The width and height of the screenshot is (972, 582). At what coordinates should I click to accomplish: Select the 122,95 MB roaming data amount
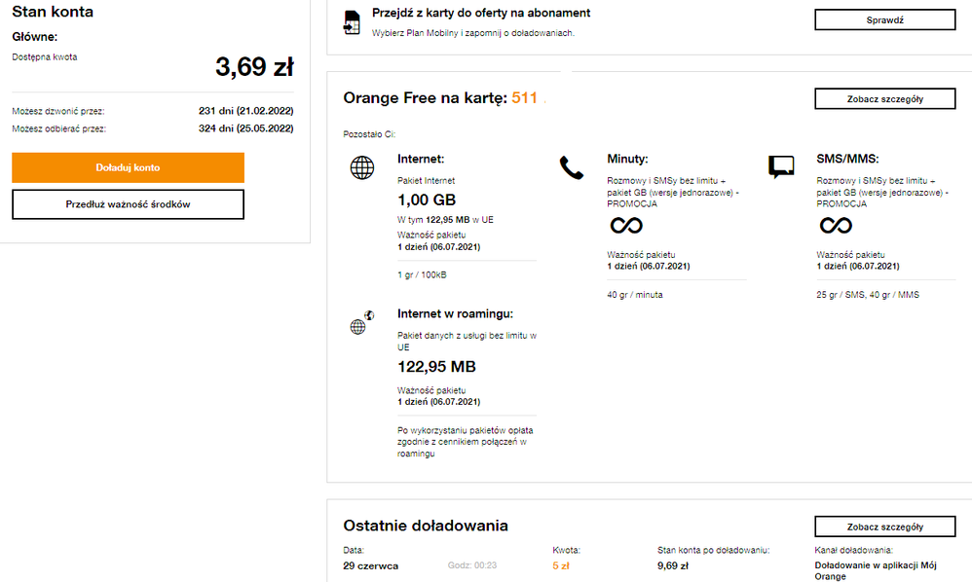click(436, 367)
